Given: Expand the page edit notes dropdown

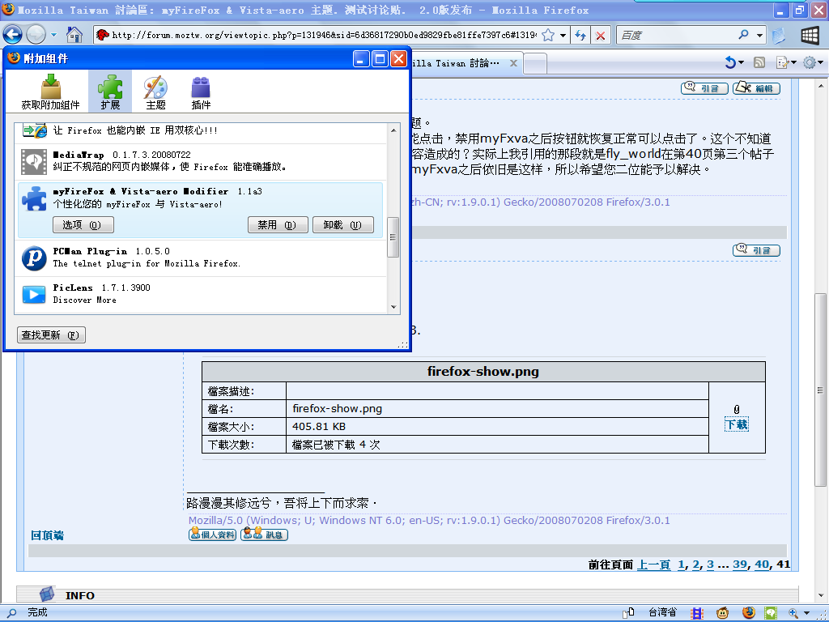Looking at the screenshot, I should (793, 63).
